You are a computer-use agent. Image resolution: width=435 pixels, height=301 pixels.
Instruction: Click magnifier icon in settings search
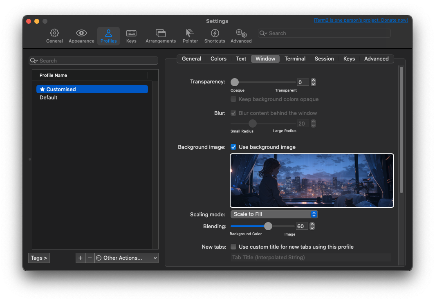(x=263, y=33)
